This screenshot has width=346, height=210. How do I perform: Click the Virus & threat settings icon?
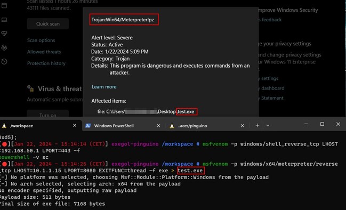coord(30,88)
